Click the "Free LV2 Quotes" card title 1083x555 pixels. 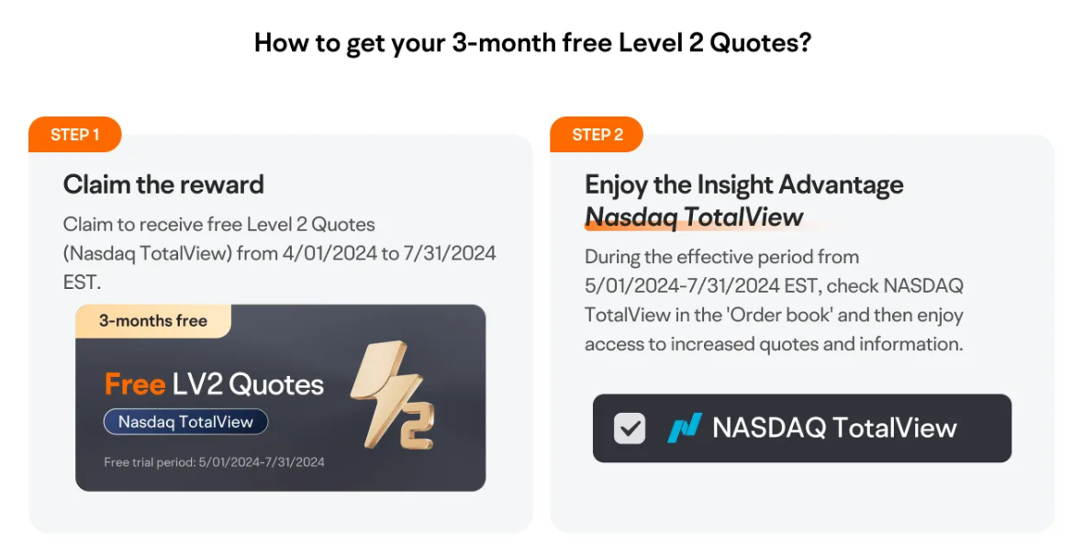point(214,384)
